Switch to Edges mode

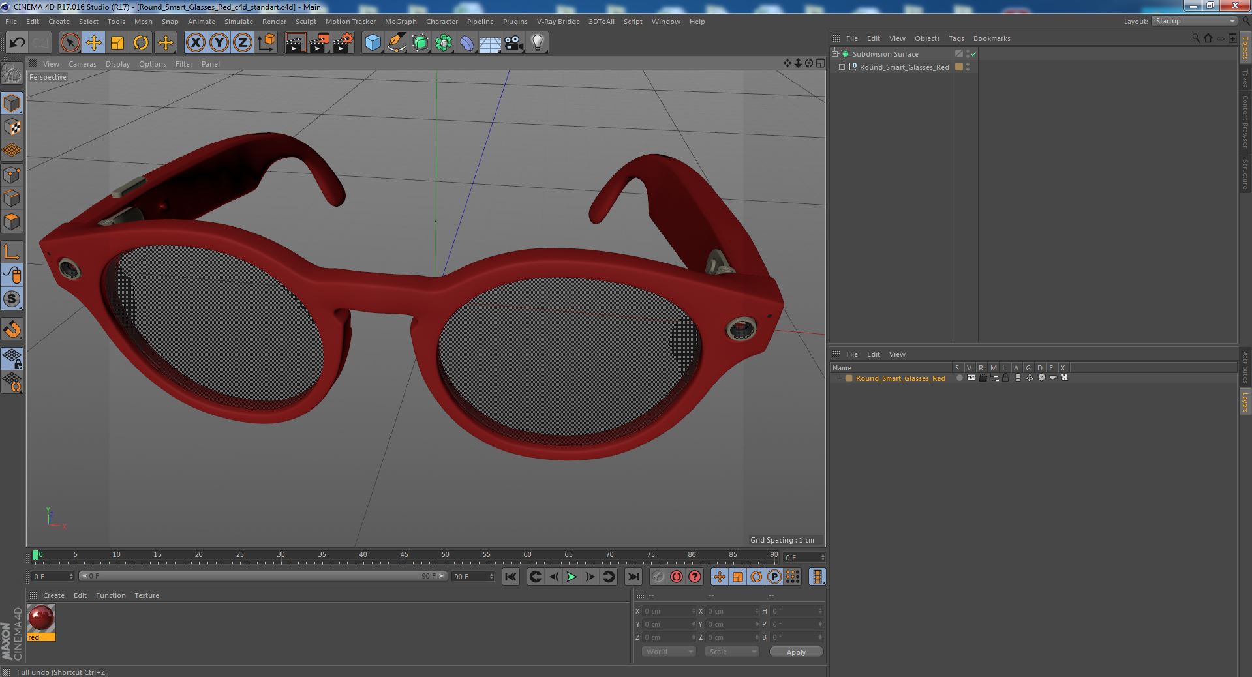(12, 198)
